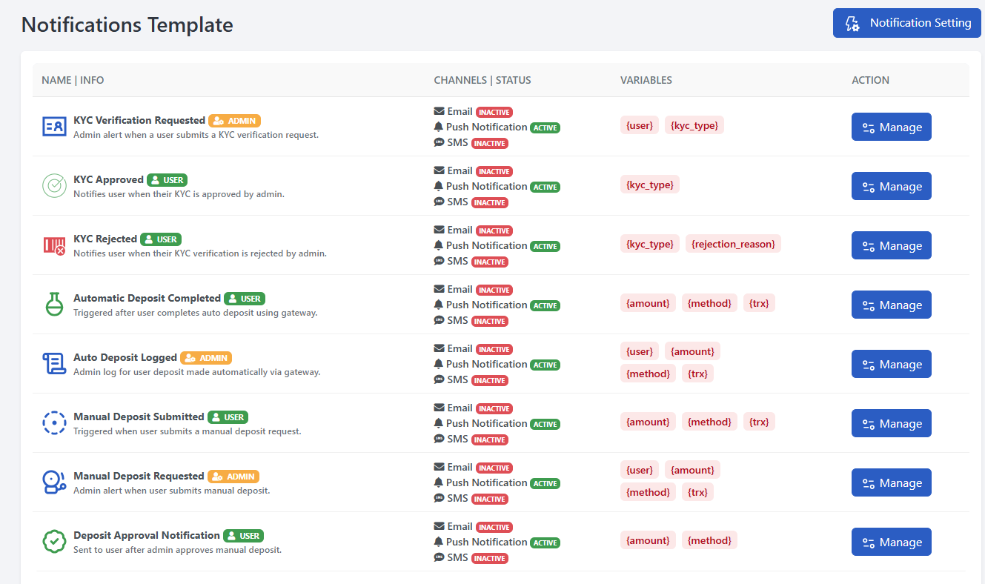Click the green circled checkmark icon for KYC Approved

coord(53,185)
